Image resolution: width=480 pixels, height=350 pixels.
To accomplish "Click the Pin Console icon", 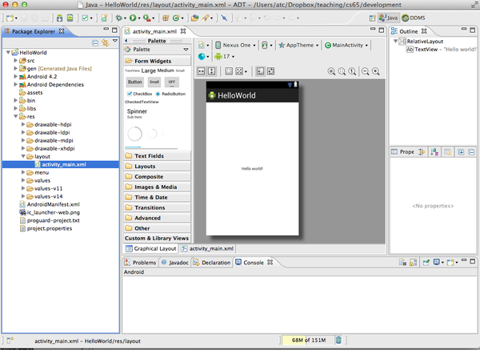I will tap(426, 263).
